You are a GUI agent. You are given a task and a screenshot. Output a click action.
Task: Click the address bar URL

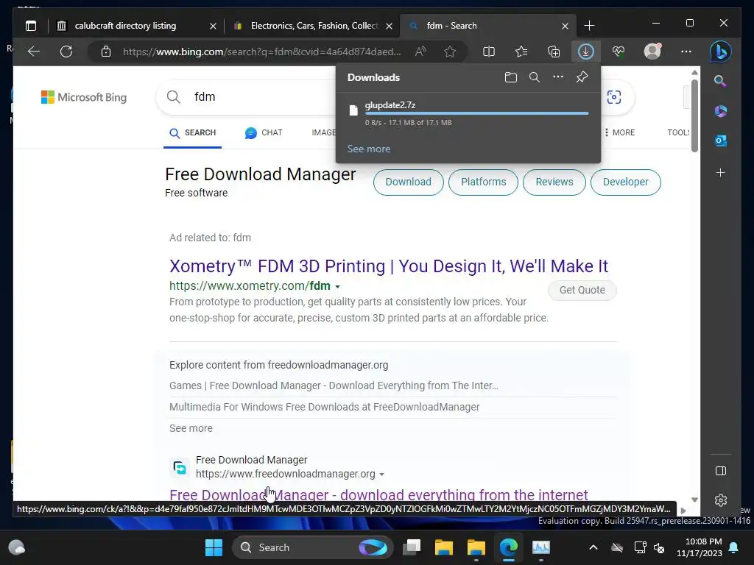coord(261,51)
